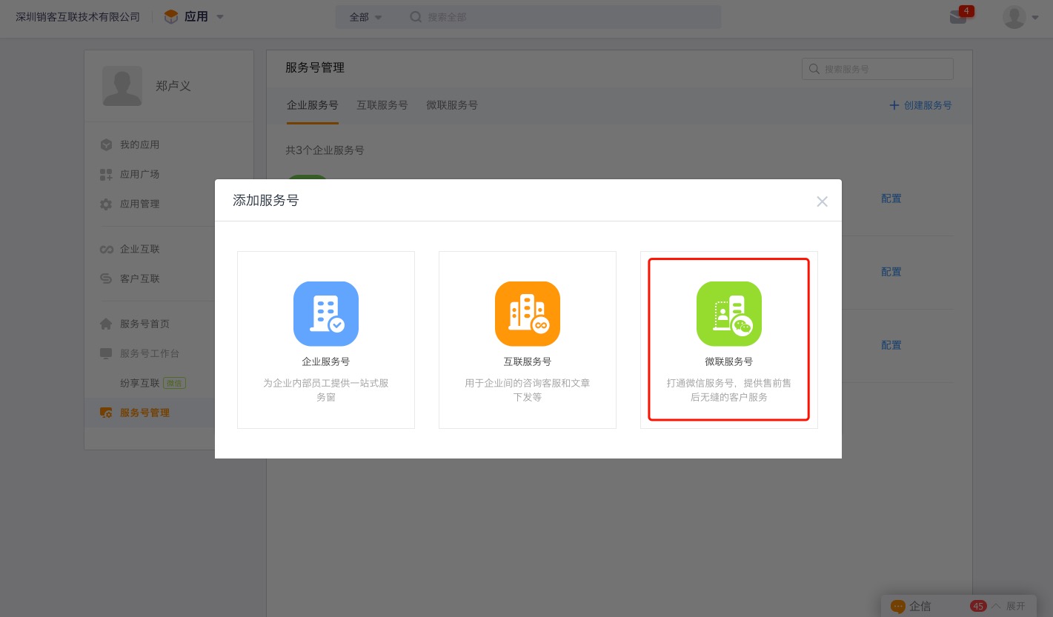Viewport: 1053px width, 617px height.
Task: Click the 郑卢义 profile avatar in the sidebar
Action: [122, 86]
